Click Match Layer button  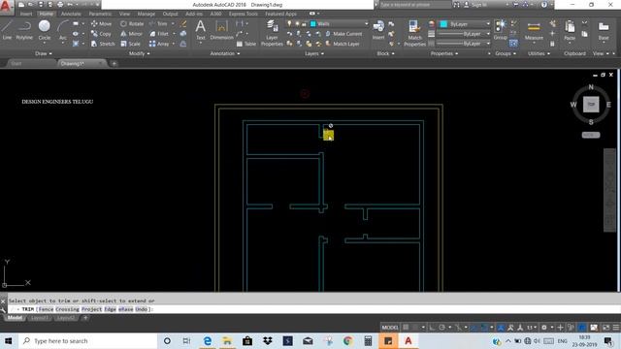[x=343, y=44]
